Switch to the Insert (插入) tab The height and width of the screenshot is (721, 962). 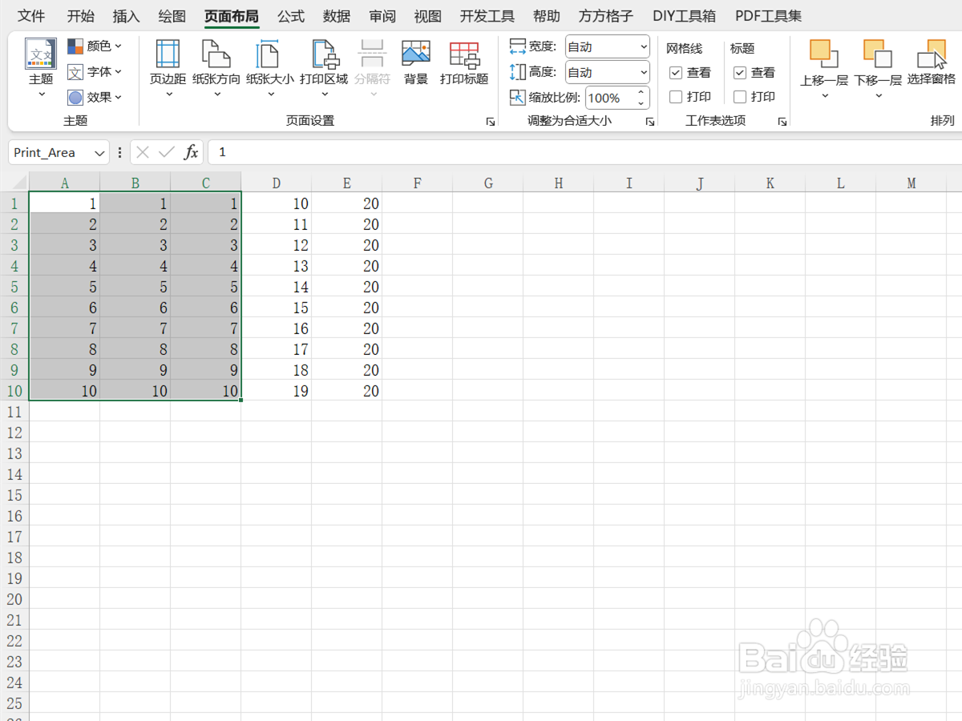point(126,16)
